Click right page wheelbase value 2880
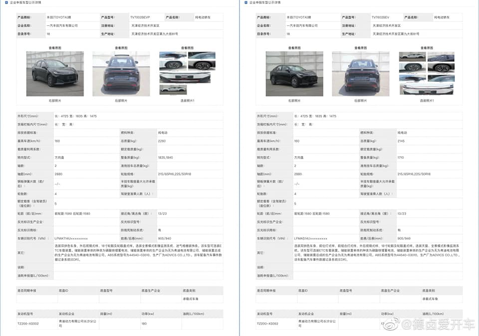 (298, 174)
